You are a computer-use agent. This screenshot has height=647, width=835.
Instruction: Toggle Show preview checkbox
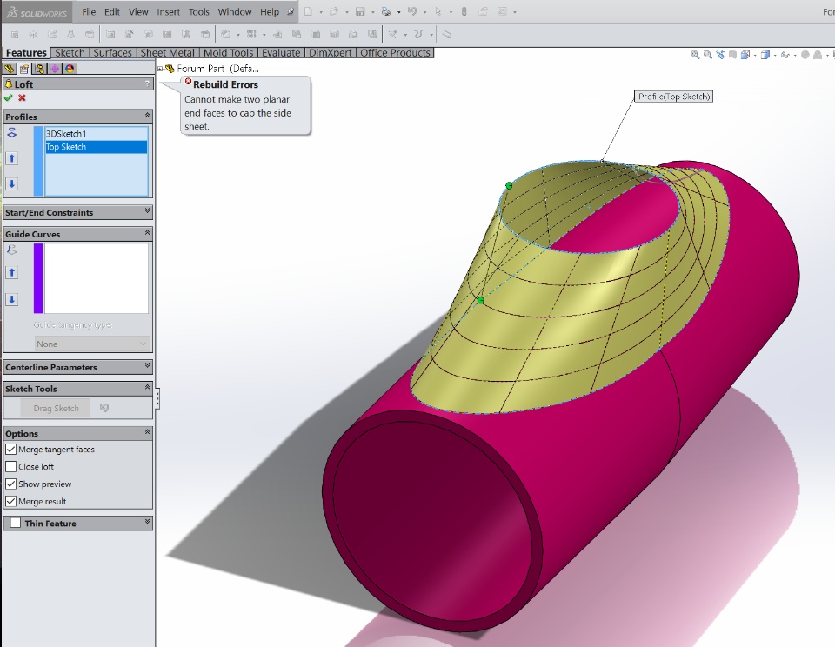coord(11,484)
